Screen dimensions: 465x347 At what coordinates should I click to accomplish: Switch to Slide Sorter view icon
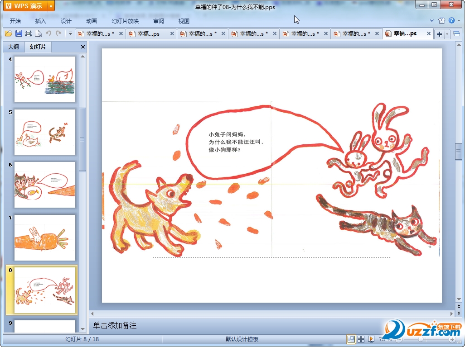click(x=361, y=339)
